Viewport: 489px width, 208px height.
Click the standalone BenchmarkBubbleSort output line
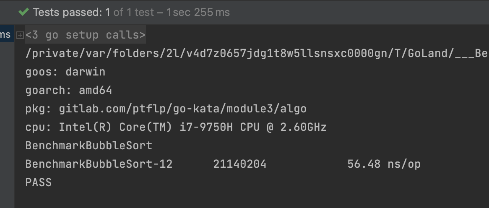88,146
